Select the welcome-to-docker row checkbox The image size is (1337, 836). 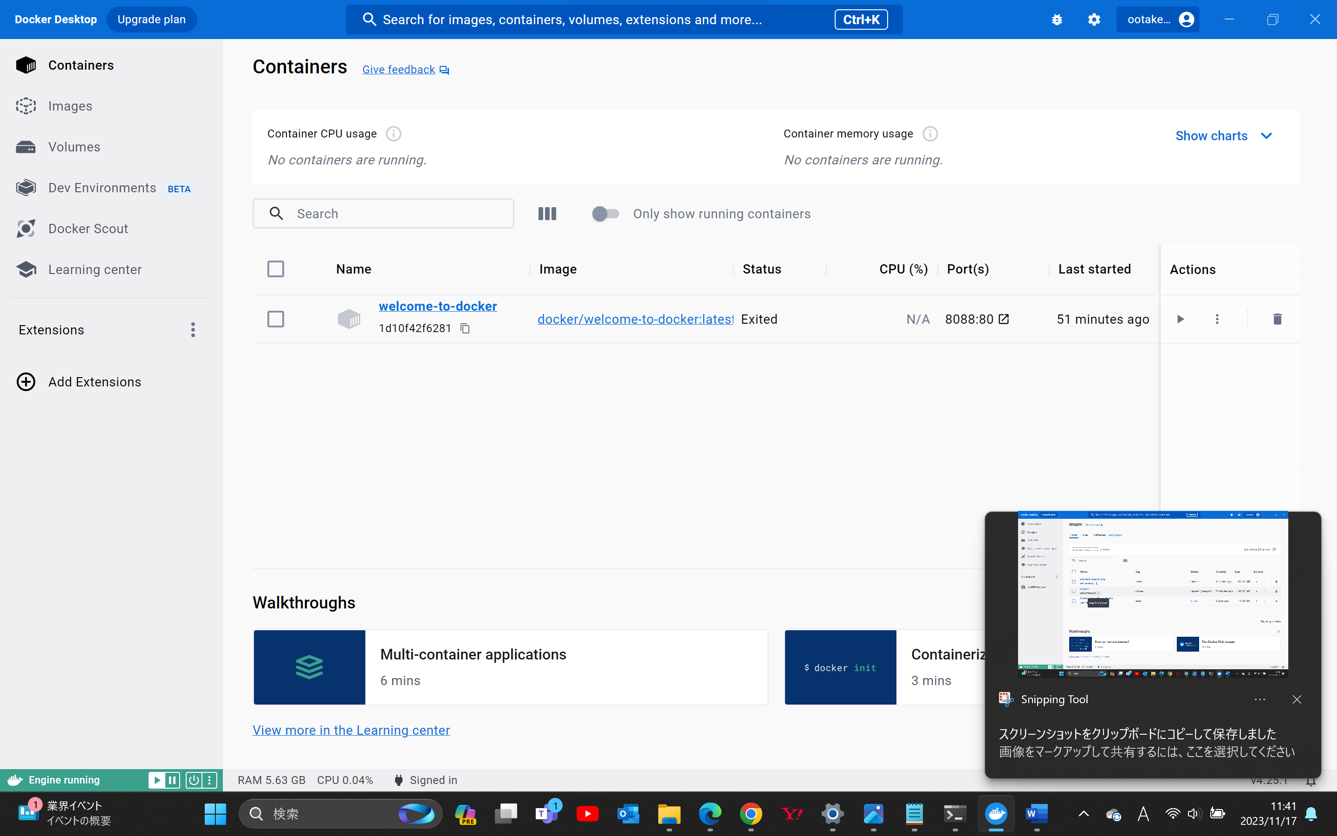click(276, 319)
